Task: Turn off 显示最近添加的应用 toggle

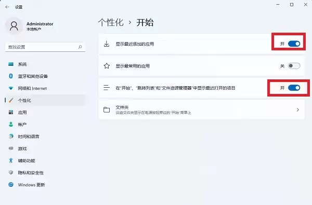Action: coord(294,44)
